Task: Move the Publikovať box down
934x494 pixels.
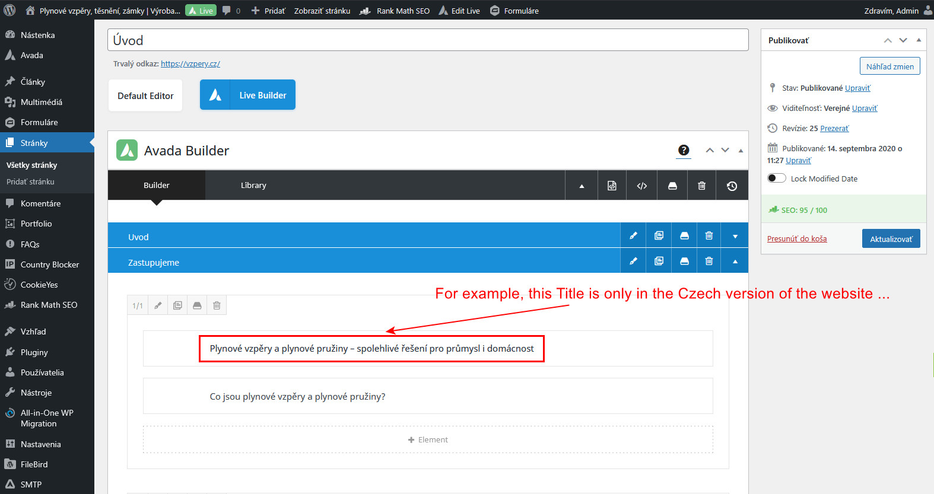Action: click(x=903, y=40)
